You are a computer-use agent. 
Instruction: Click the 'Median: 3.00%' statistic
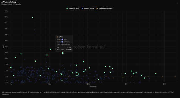[7, 4]
